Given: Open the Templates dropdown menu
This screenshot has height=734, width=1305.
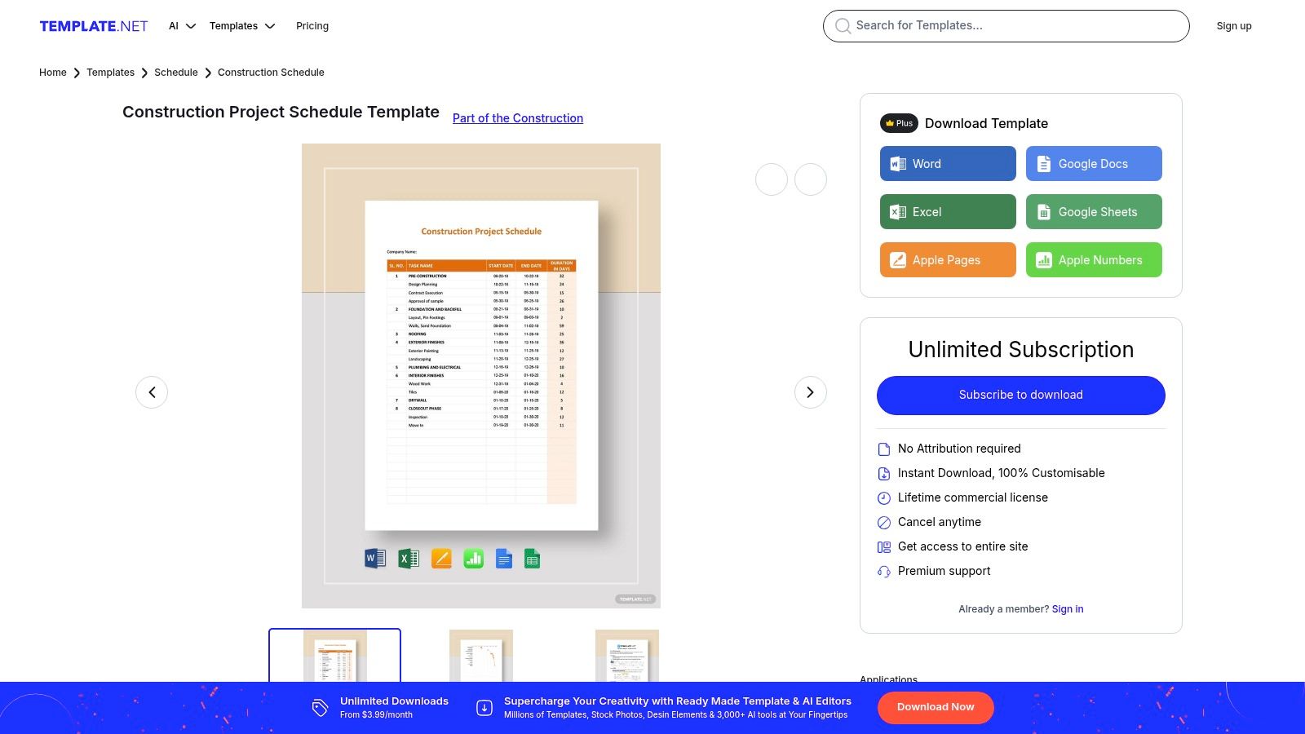Looking at the screenshot, I should [242, 26].
